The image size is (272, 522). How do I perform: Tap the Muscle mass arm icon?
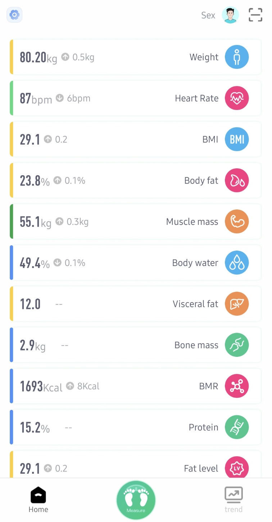click(237, 221)
